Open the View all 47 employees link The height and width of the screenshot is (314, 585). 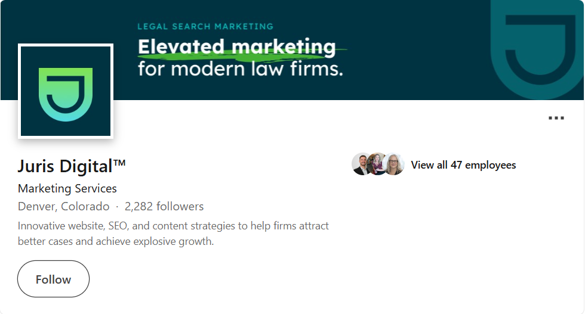(x=463, y=165)
